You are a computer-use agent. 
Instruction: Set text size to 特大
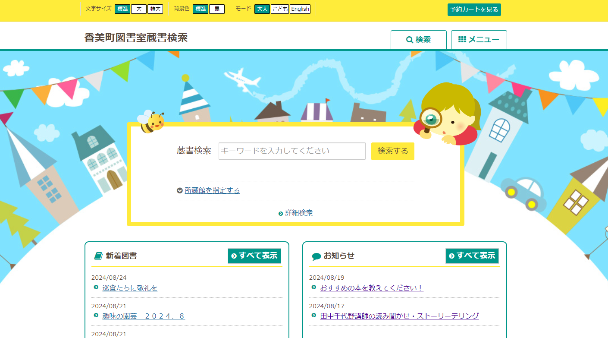tap(155, 9)
